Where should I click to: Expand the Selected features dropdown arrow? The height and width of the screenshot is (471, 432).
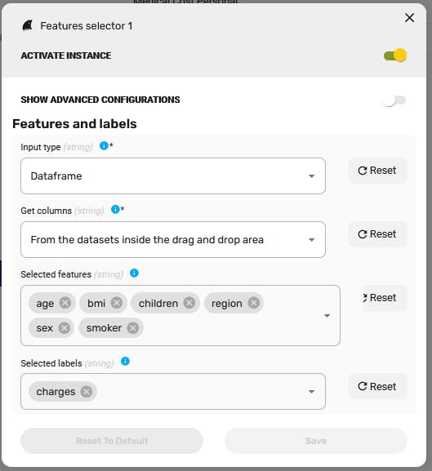(x=327, y=316)
